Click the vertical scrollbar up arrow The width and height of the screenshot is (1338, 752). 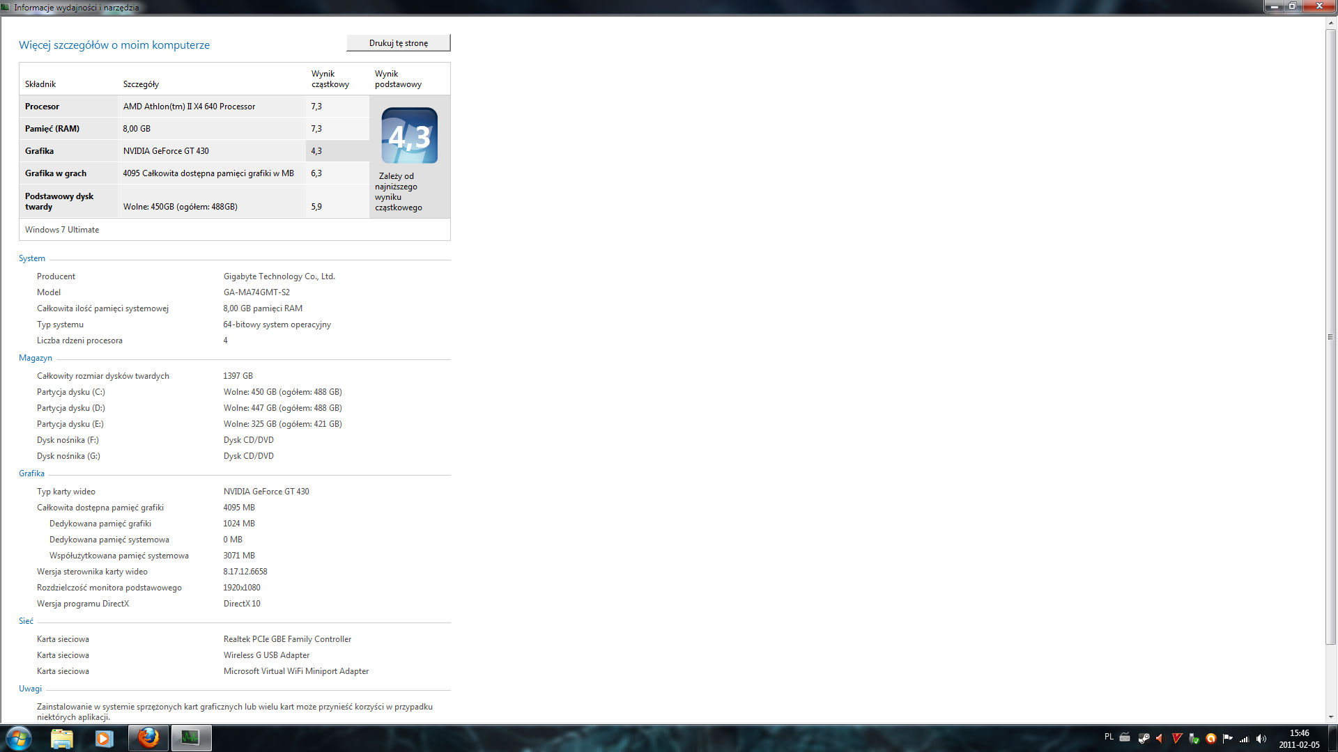coord(1330,23)
